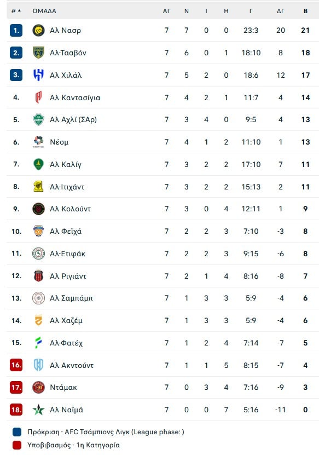This screenshot has width=319, height=455.
Task: Select the Αλ-Ταανβόν team logo
Action: tap(37, 53)
